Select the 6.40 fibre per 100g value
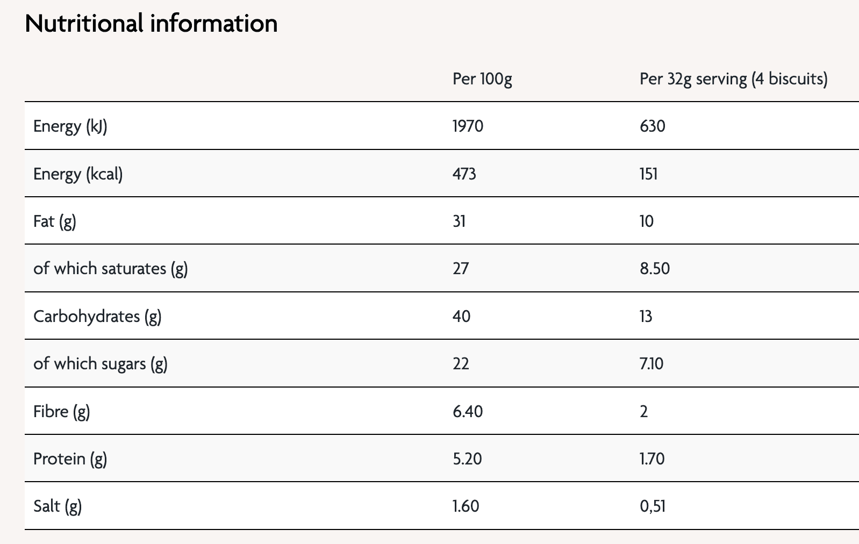 point(468,412)
